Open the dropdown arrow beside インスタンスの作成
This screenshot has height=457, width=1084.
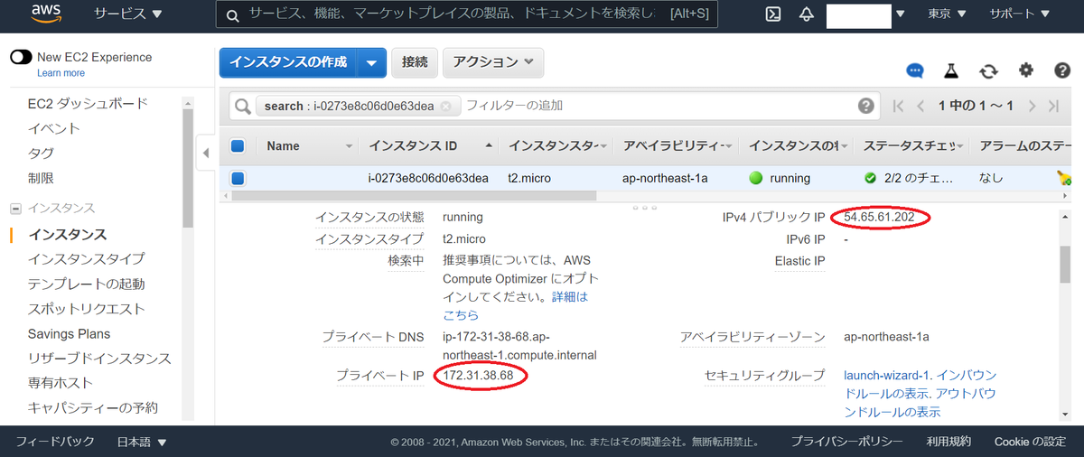pyautogui.click(x=371, y=62)
